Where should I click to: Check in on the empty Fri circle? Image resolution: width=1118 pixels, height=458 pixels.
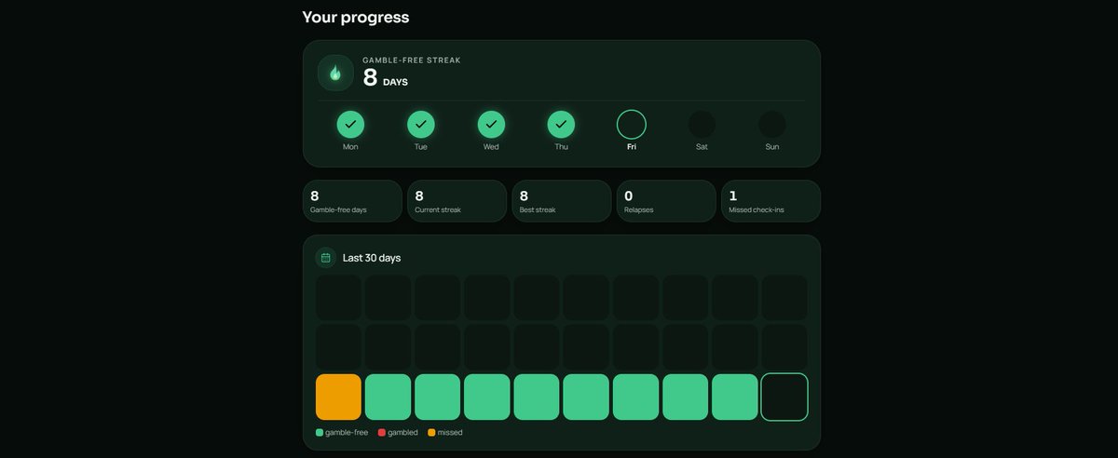(x=632, y=124)
